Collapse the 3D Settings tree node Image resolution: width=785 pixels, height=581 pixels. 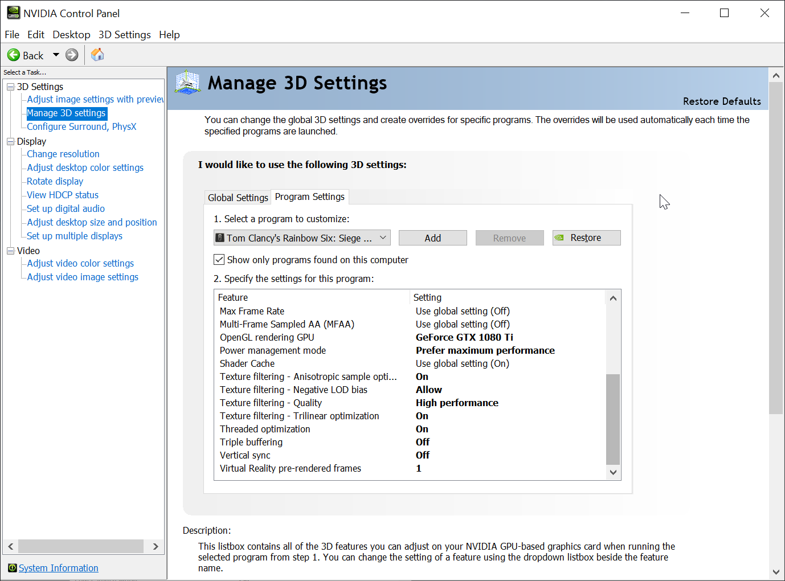[x=10, y=87]
